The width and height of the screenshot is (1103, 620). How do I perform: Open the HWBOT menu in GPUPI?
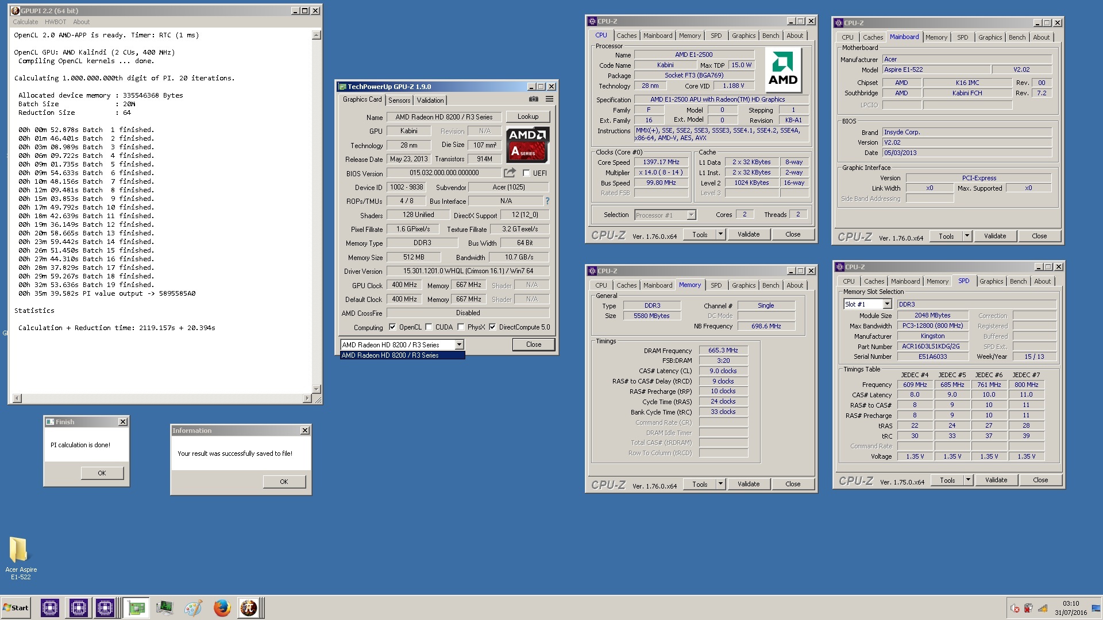point(55,22)
